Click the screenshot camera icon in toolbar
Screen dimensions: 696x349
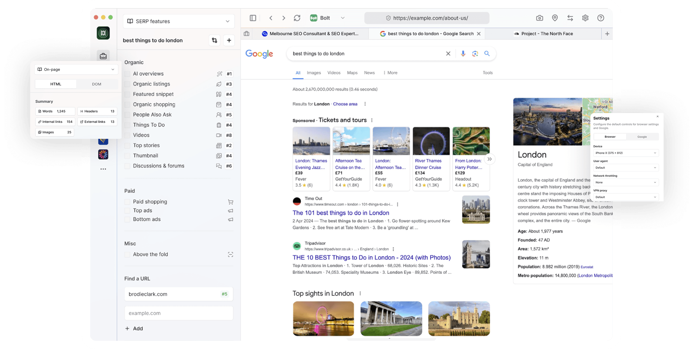pyautogui.click(x=540, y=18)
